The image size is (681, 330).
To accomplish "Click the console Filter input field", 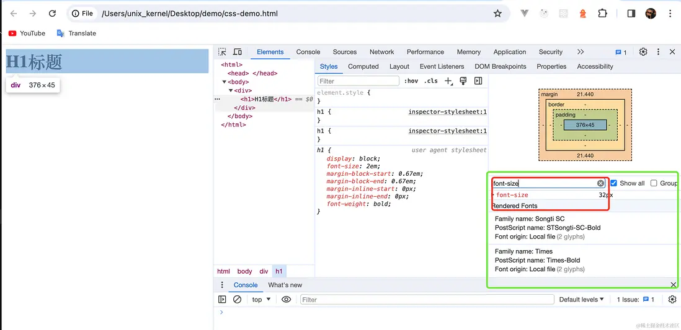I will [x=427, y=300].
